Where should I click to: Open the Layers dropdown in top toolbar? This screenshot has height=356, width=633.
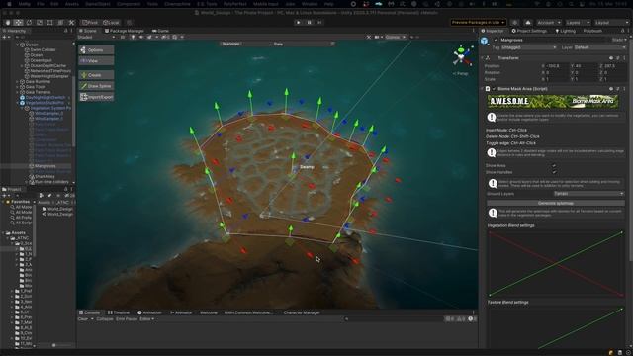pos(578,23)
